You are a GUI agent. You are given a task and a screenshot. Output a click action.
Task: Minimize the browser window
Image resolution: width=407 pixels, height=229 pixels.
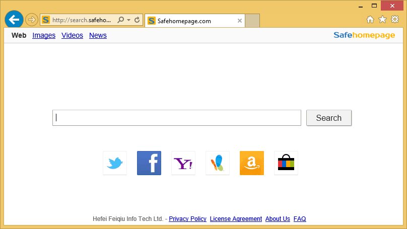pos(361,6)
